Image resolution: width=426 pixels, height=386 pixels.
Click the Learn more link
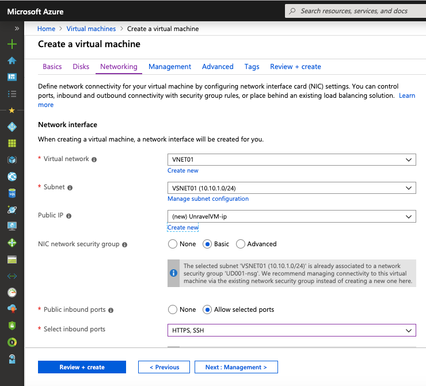tap(406, 95)
